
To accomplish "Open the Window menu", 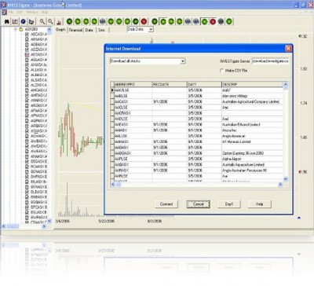I will tap(32, 12).
